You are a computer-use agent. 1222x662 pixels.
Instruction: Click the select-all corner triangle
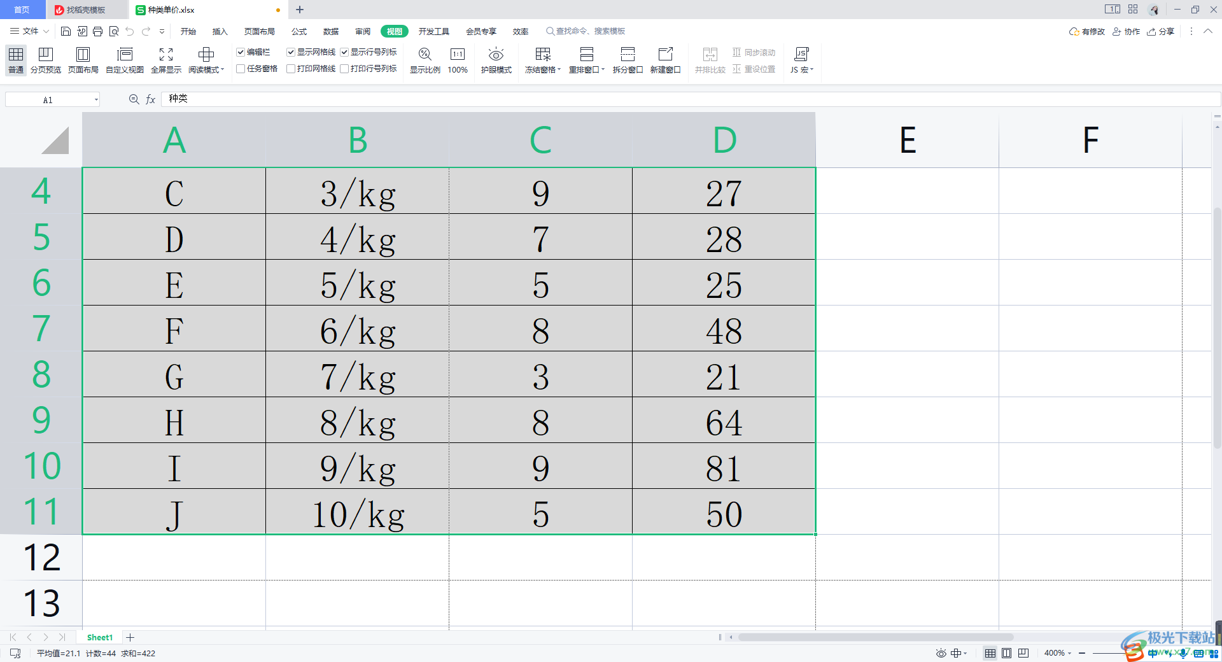pos(55,140)
